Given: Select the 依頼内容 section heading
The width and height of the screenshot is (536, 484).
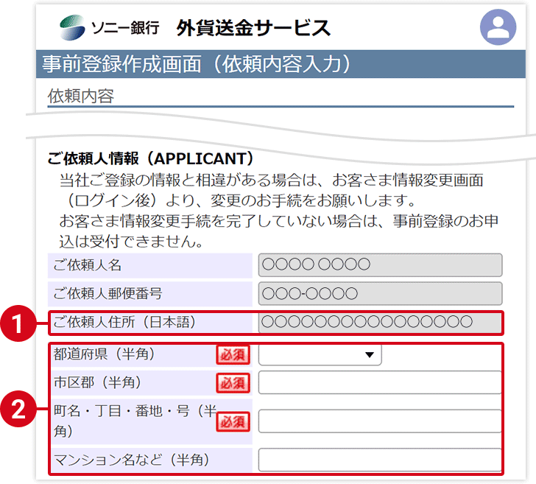Looking at the screenshot, I should pyautogui.click(x=81, y=96).
